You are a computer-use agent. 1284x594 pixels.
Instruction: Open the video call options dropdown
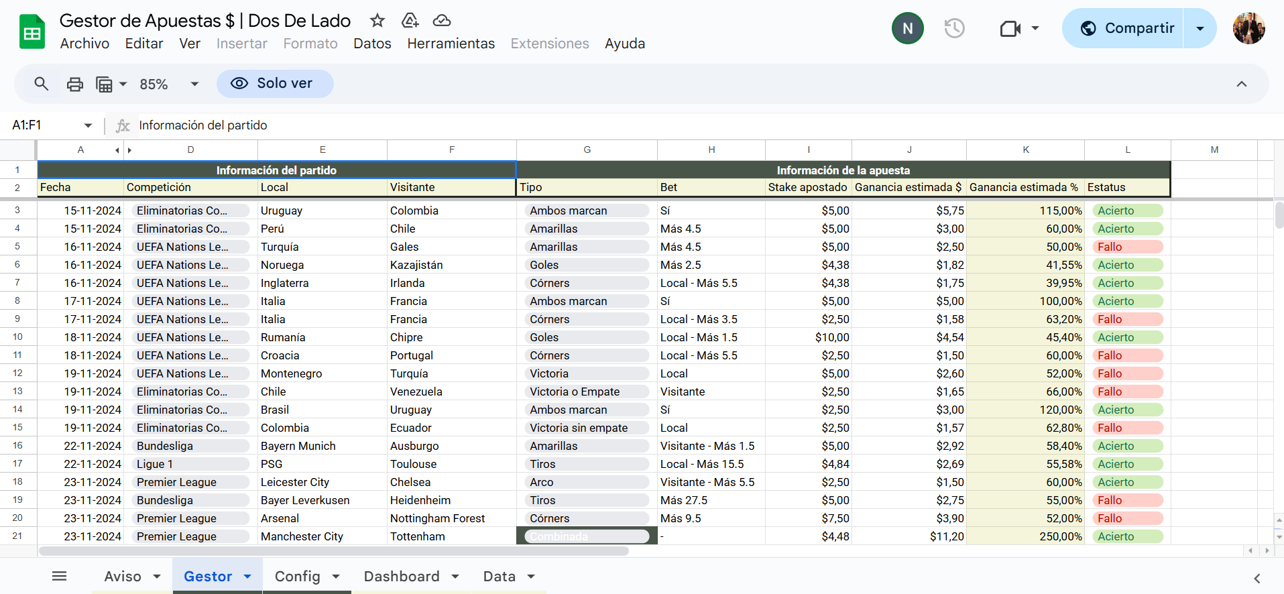tap(1035, 28)
